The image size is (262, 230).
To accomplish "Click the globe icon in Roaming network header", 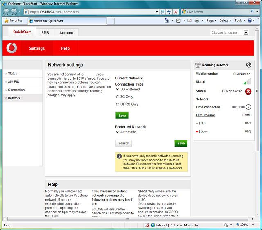I will (x=248, y=65).
